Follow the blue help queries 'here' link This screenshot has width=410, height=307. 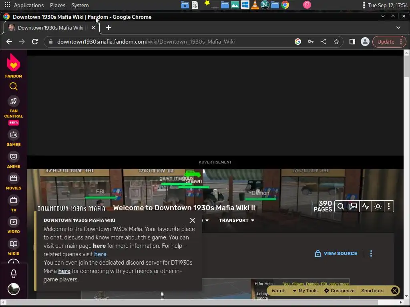click(x=100, y=254)
